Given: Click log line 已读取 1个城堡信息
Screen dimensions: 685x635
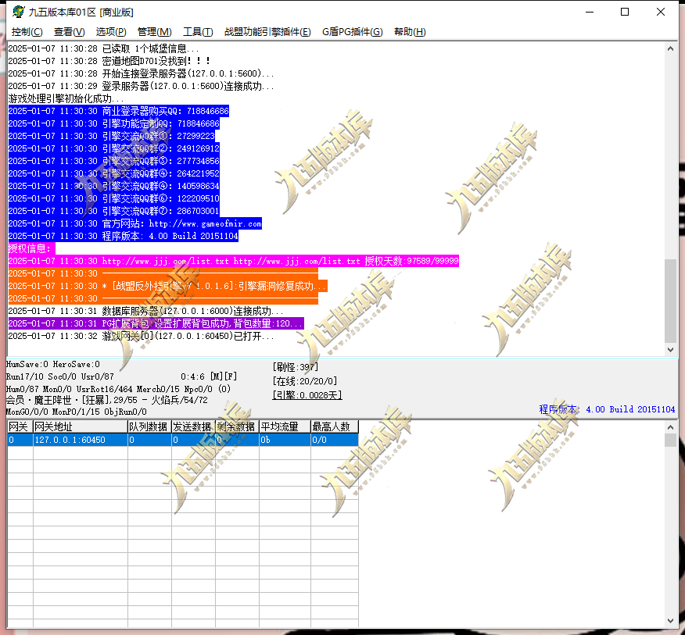Looking at the screenshot, I should pos(103,48).
